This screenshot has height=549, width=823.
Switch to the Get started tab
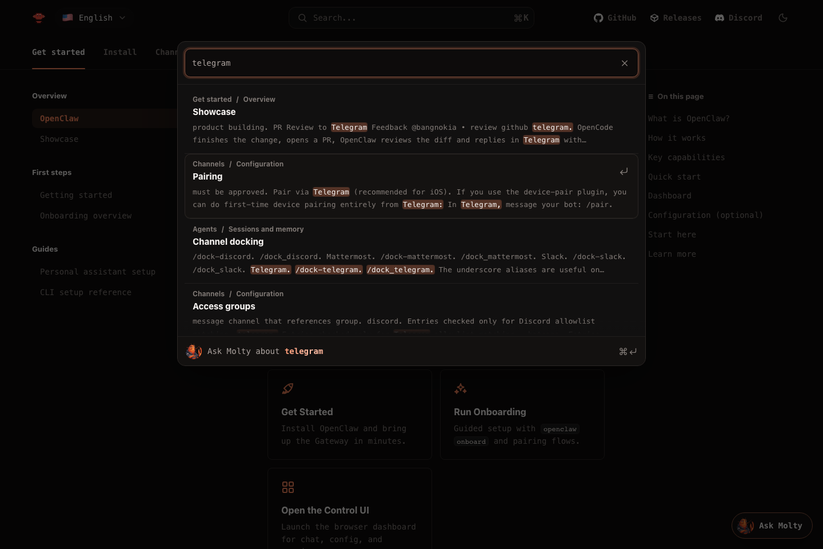point(58,52)
